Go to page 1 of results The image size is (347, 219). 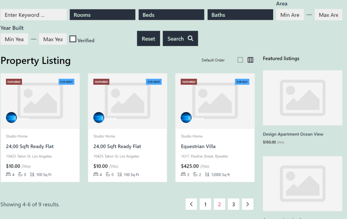(205, 204)
